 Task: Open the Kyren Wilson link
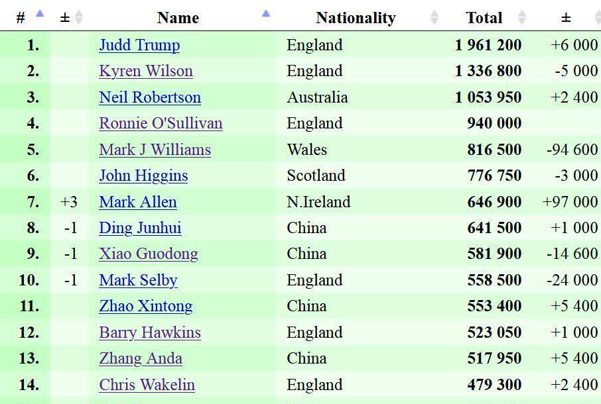click(146, 71)
